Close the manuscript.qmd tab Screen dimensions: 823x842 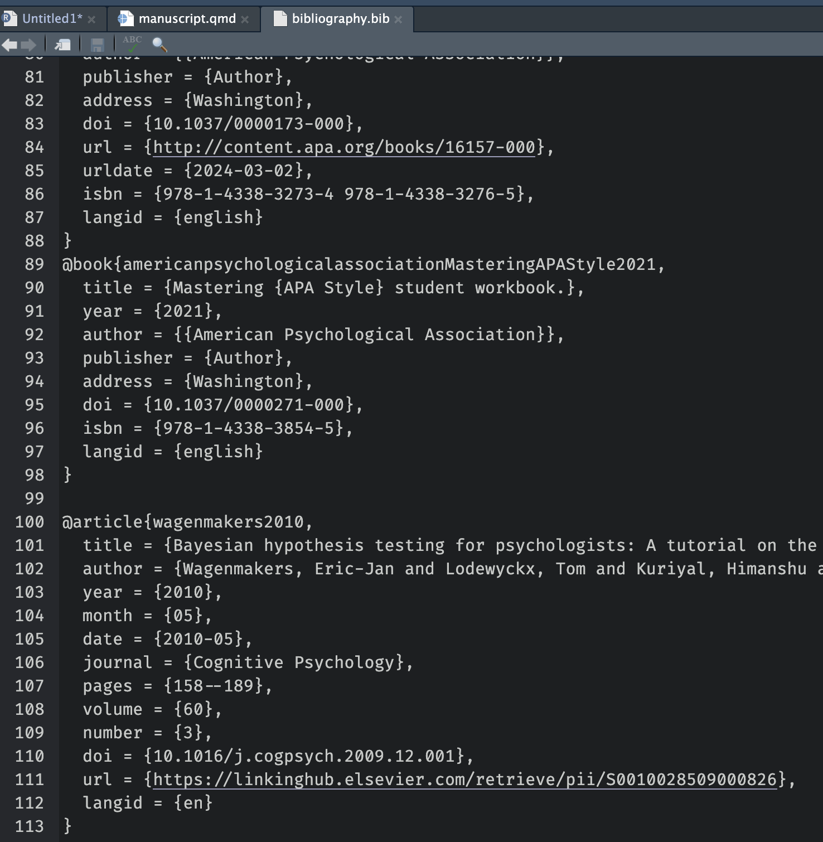tap(245, 20)
